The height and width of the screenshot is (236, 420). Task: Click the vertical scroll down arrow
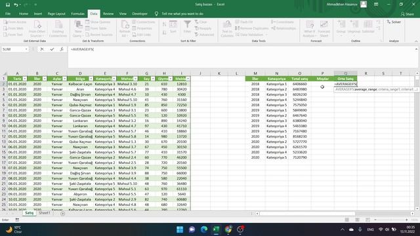click(x=417, y=208)
